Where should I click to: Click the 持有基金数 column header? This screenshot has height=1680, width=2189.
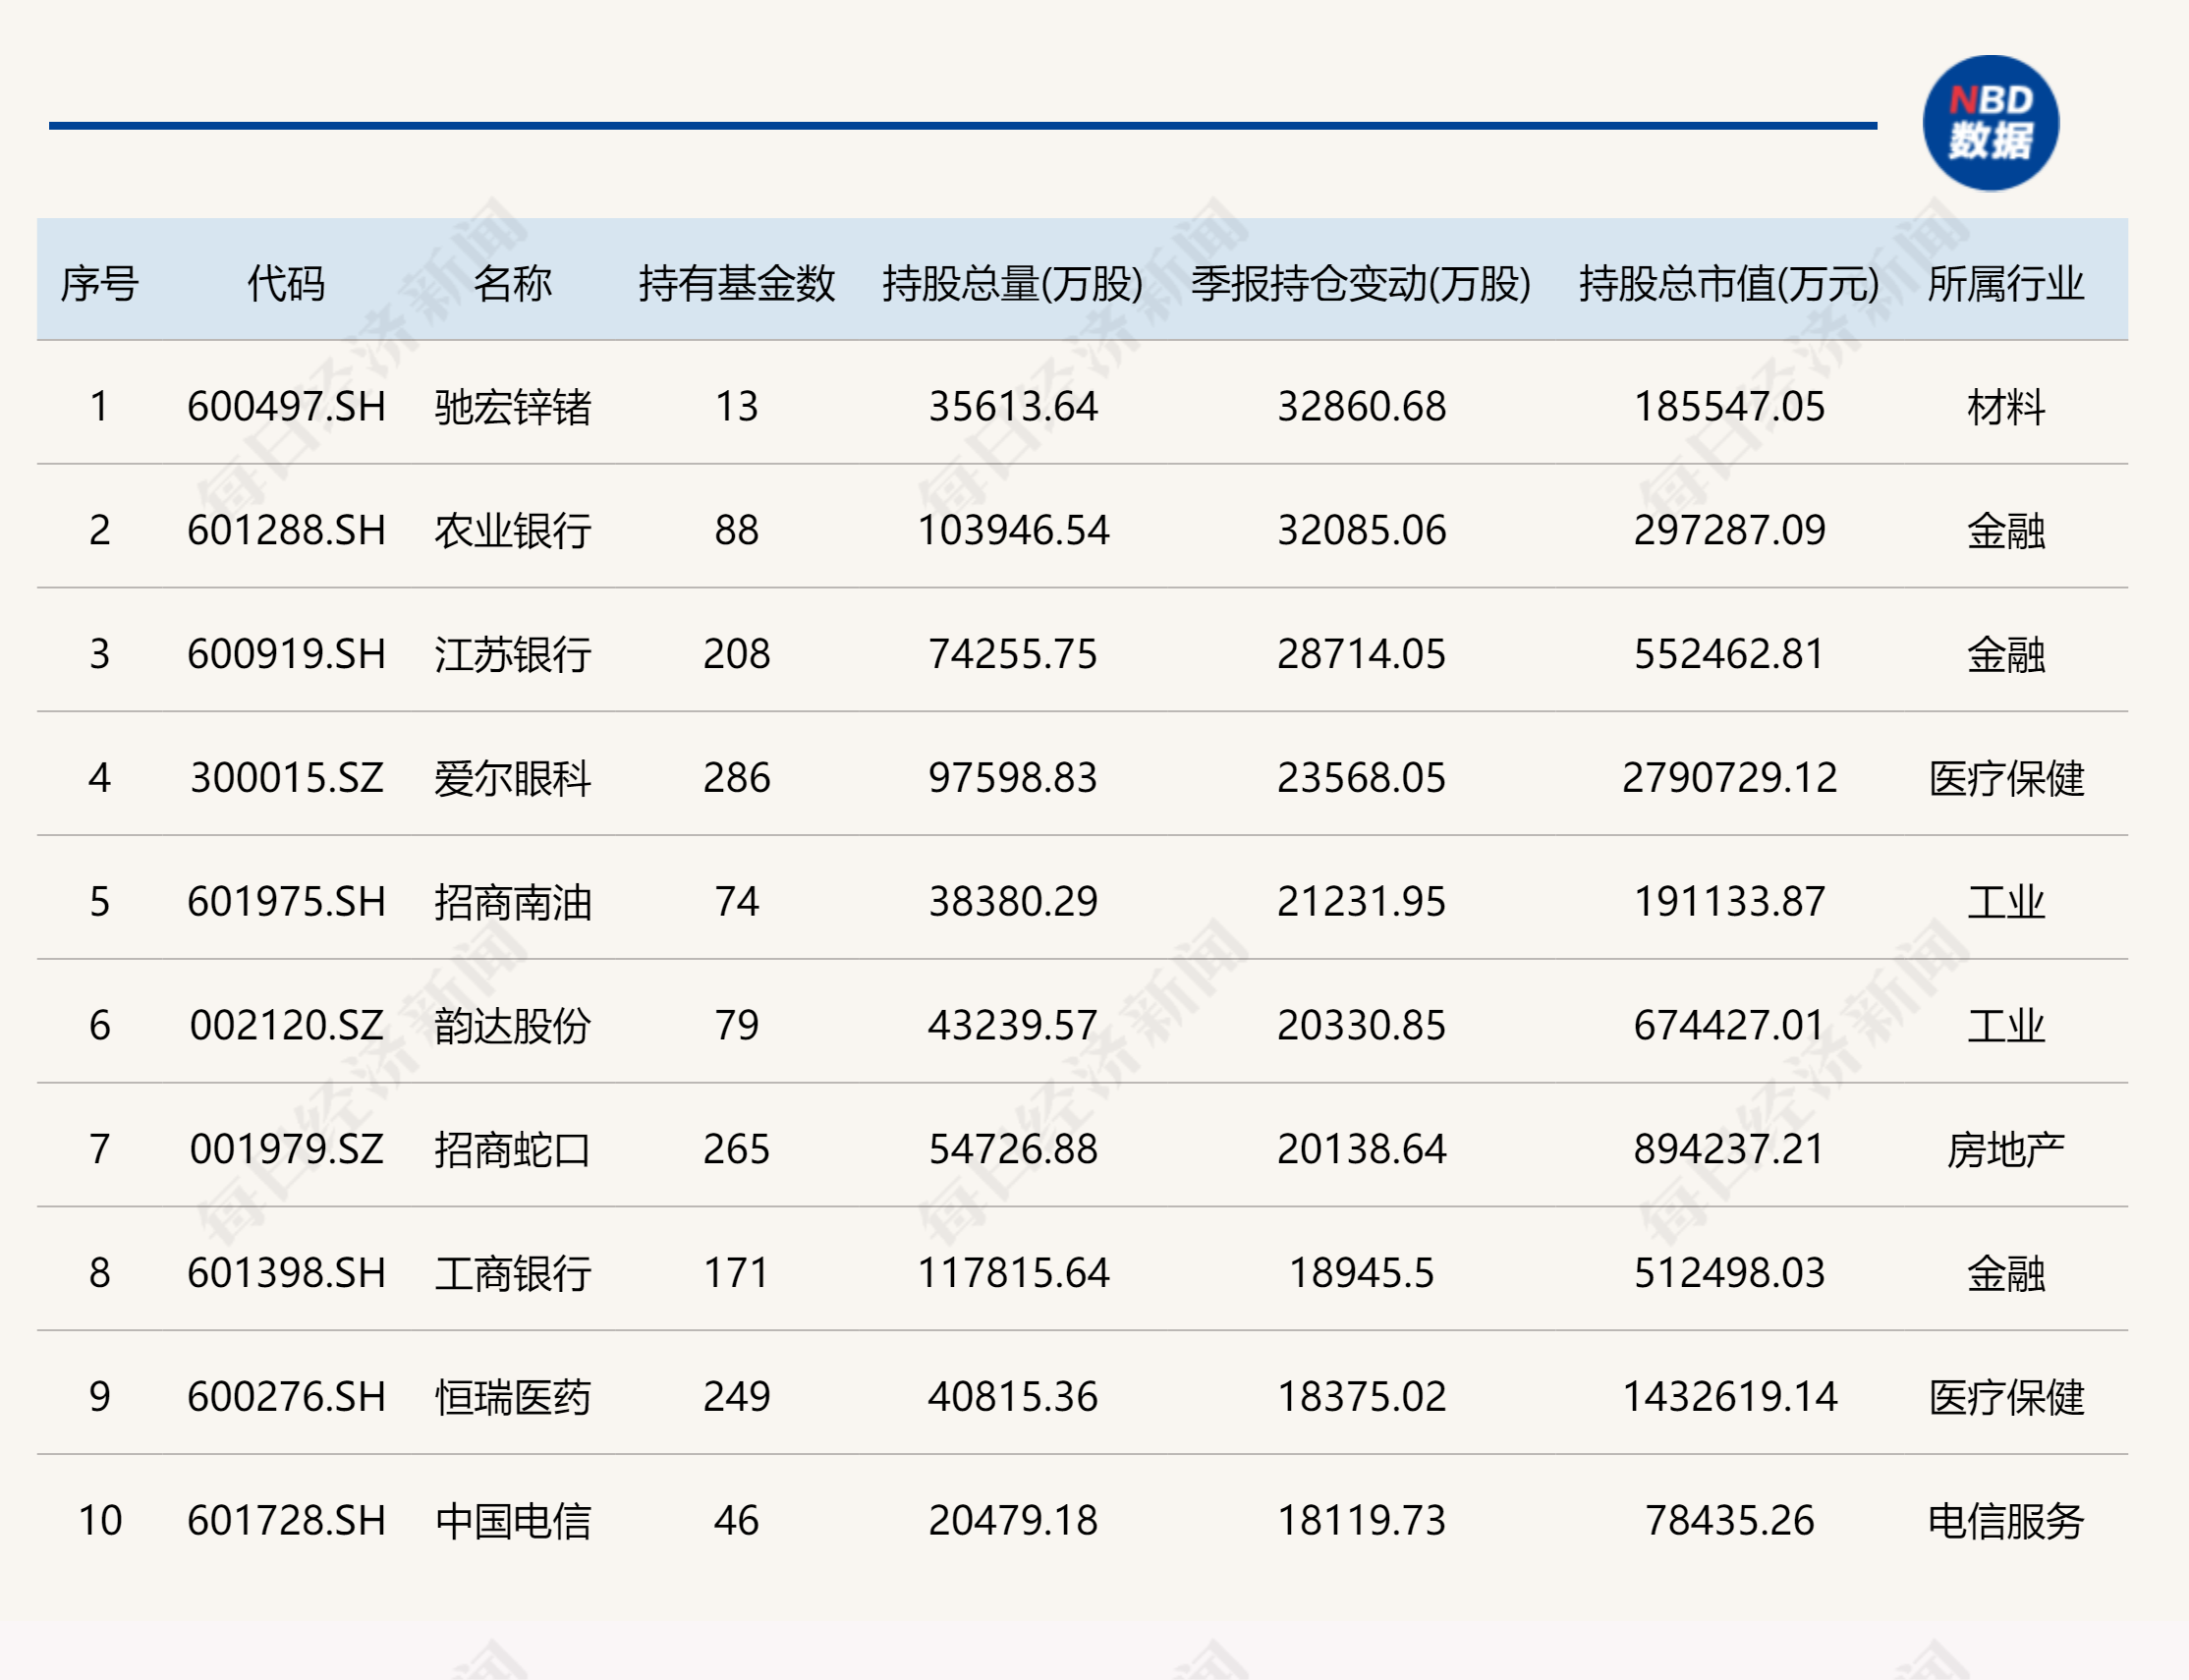(x=739, y=287)
